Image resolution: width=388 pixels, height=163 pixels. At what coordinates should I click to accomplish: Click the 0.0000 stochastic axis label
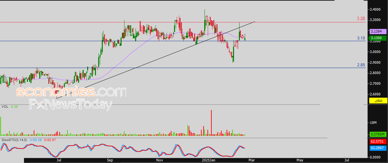click(375, 157)
